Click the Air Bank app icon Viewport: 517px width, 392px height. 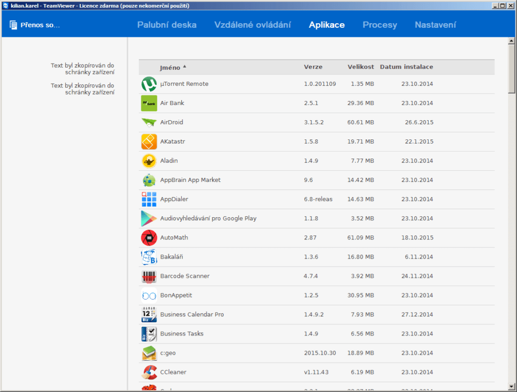(149, 103)
